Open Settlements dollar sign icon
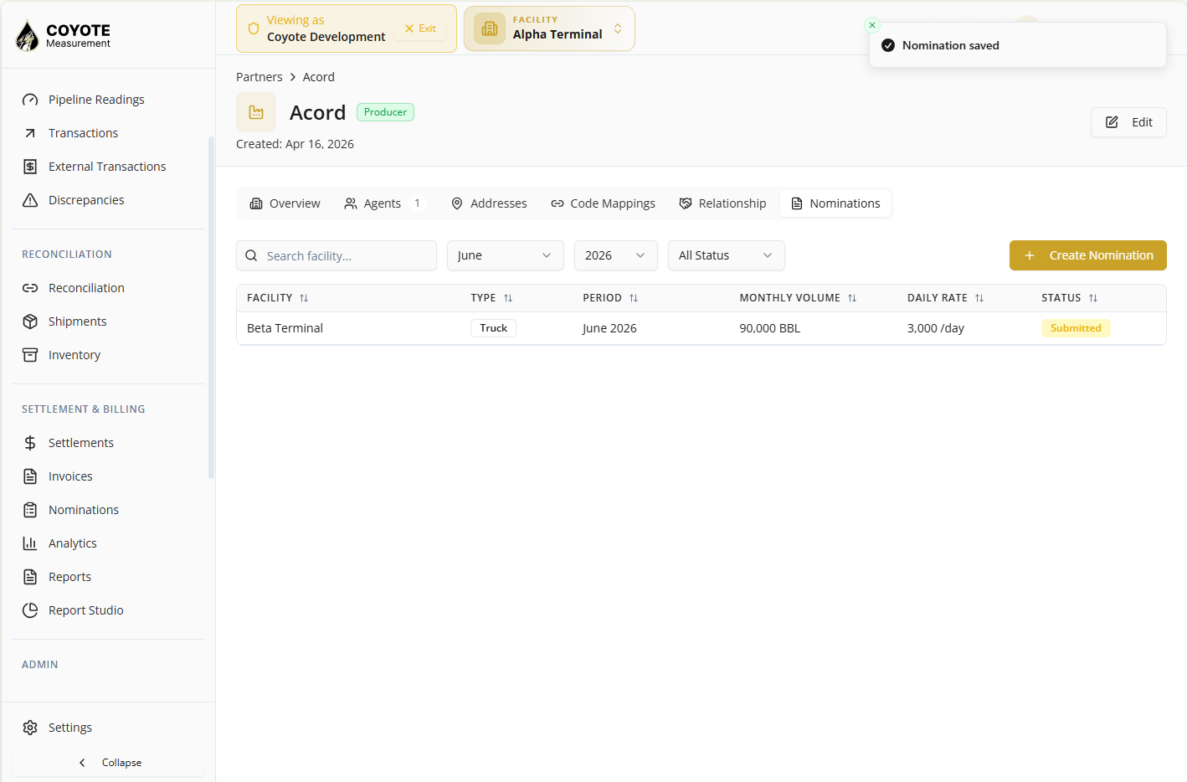This screenshot has width=1187, height=782. point(30,443)
